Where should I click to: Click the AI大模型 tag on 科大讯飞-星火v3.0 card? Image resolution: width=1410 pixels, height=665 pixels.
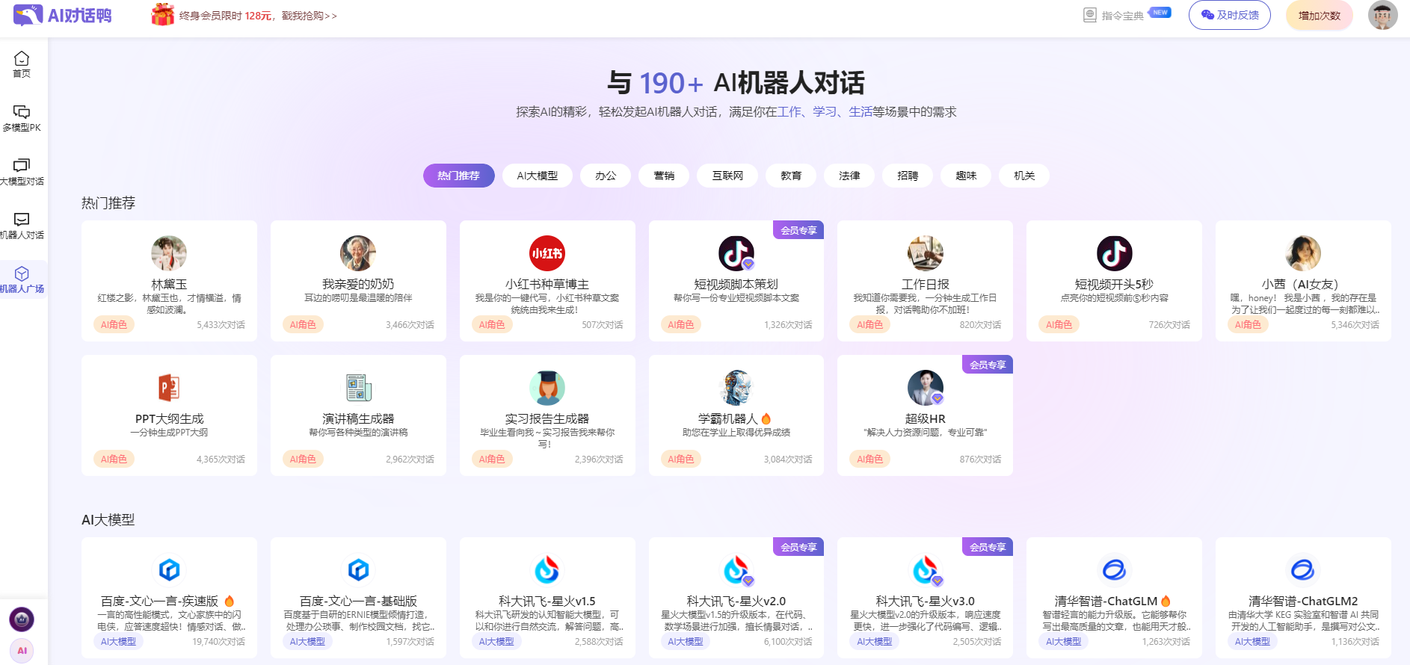coord(874,641)
